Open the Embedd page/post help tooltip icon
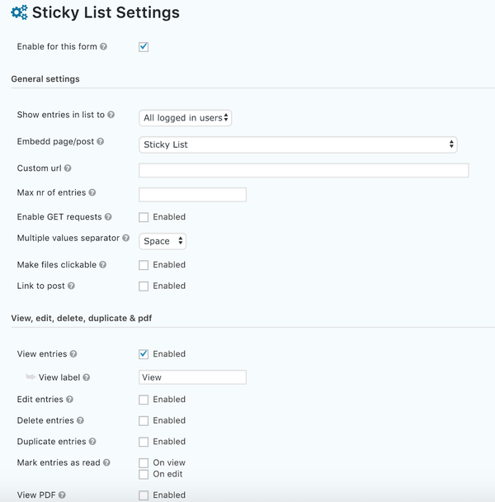The image size is (495, 502). pyautogui.click(x=101, y=141)
